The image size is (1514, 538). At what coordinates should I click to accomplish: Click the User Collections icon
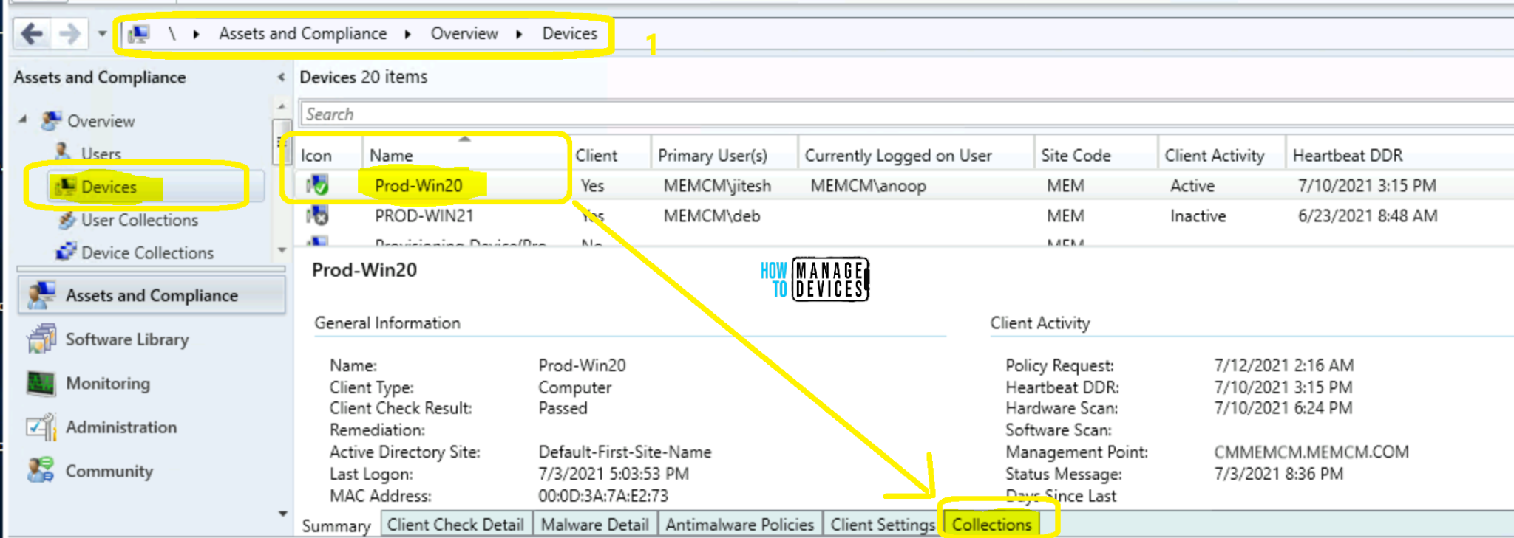point(67,219)
